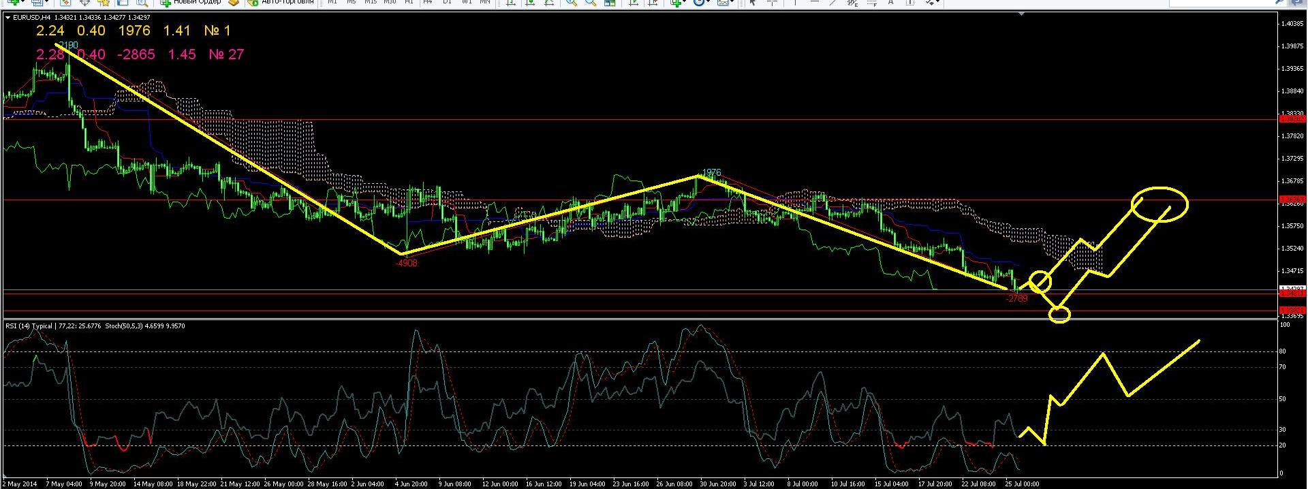Image resolution: width=1308 pixels, height=489 pixels.
Task: Choose the Fibonacci retracement tool
Action: click(873, 3)
